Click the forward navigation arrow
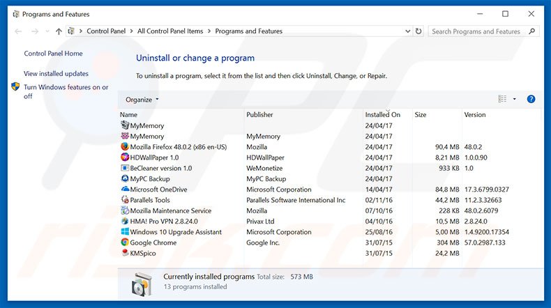This screenshot has width=551, height=308. pyautogui.click(x=35, y=31)
